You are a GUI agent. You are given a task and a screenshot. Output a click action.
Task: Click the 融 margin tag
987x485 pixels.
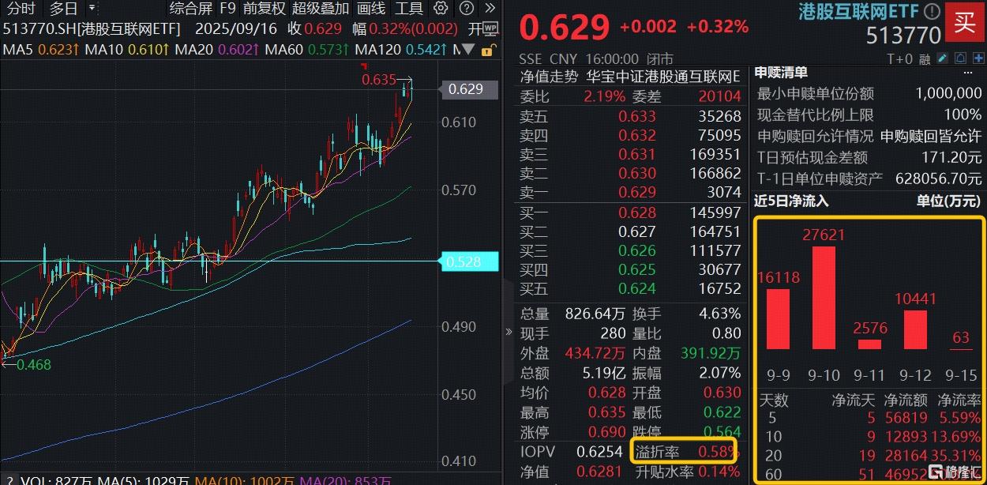point(924,59)
